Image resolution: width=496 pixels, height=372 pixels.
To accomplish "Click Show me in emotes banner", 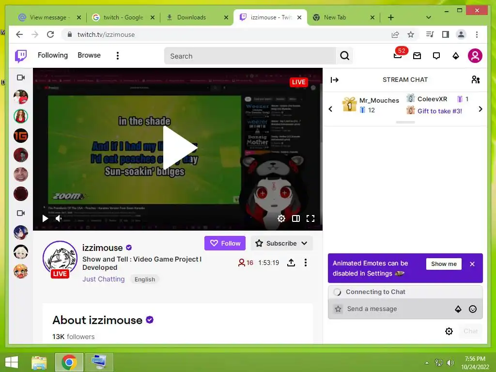I will [444, 264].
